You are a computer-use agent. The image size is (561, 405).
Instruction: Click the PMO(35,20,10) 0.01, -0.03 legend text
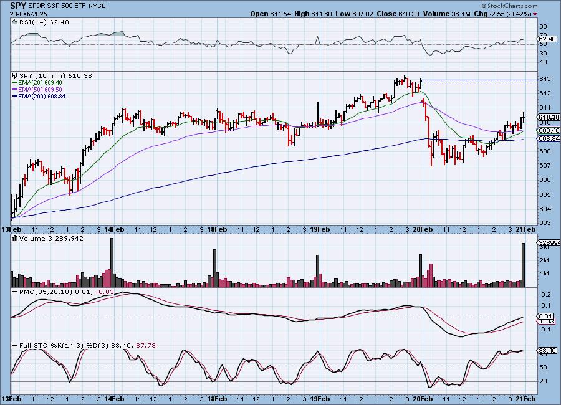pos(67,292)
